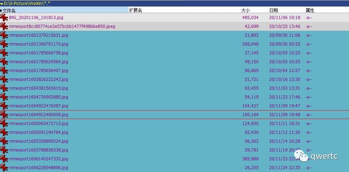Image resolution: width=349 pixels, height=172 pixels.
Task: Click the icon of mmexport1605788836538.jpg
Action: (x=4, y=150)
